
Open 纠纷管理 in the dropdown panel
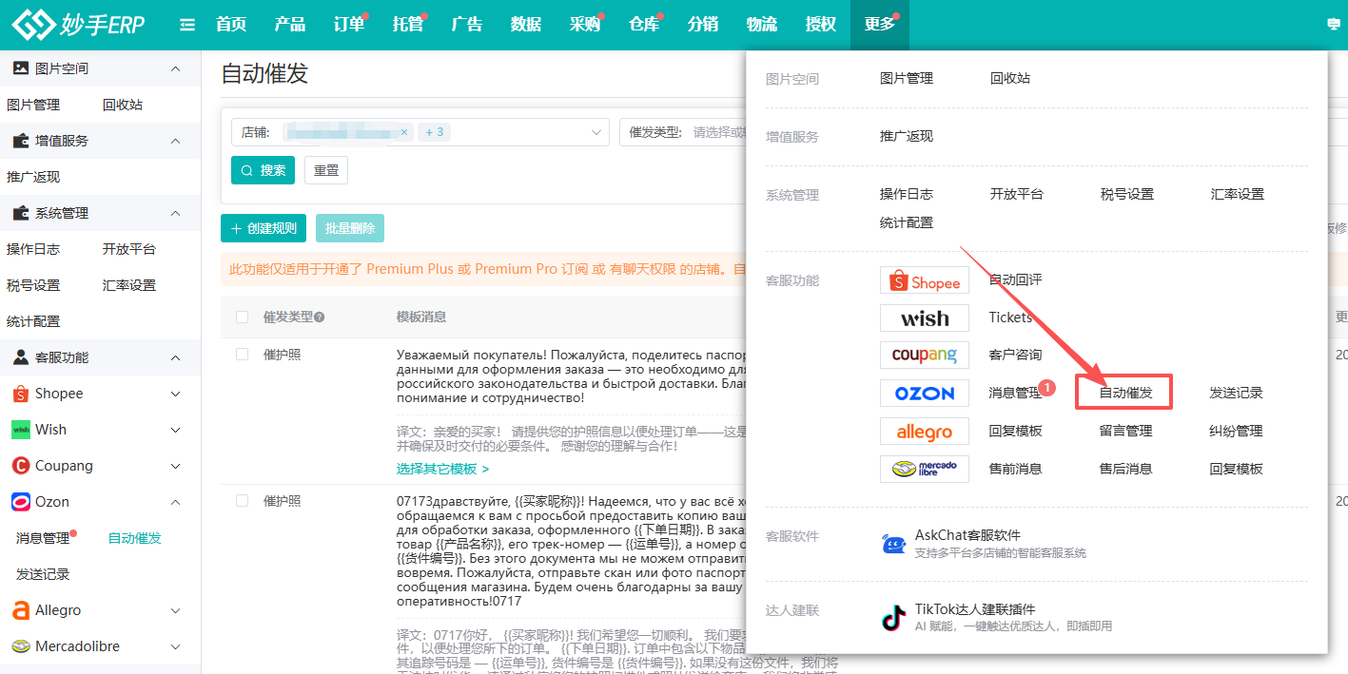(x=1236, y=431)
